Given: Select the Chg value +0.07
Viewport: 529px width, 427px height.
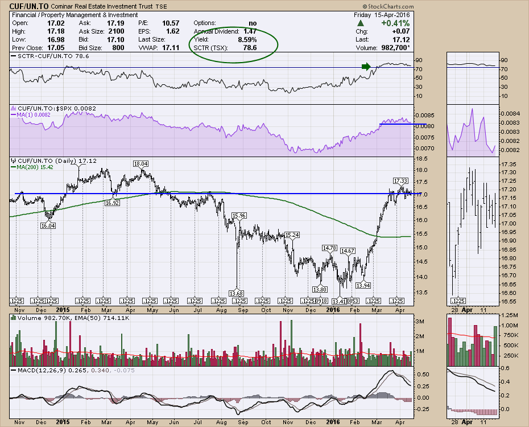Looking at the screenshot, I should 401,31.
